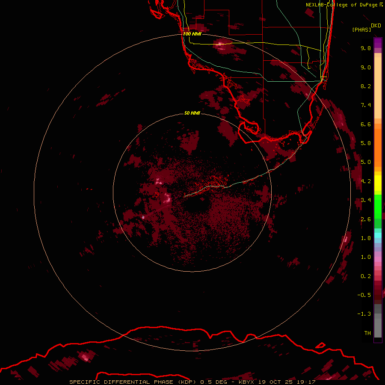Click the 6.6 legend value
The width and height of the screenshot is (385, 385).
tap(366, 124)
